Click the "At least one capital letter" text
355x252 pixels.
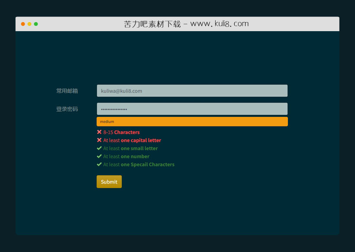[x=132, y=140]
